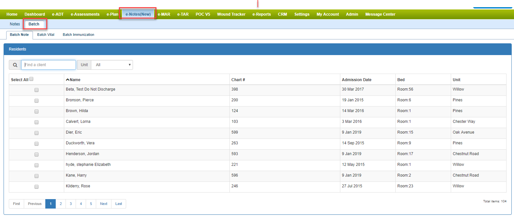The height and width of the screenshot is (218, 514).
Task: Sort by Admission Date column header
Action: pyautogui.click(x=357, y=80)
